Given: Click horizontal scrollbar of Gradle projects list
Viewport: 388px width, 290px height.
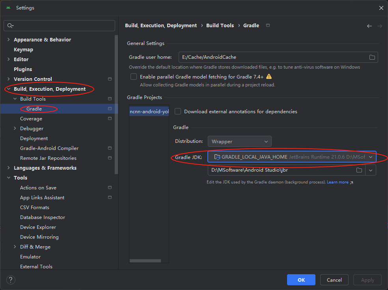Looking at the screenshot, I should click(x=145, y=260).
